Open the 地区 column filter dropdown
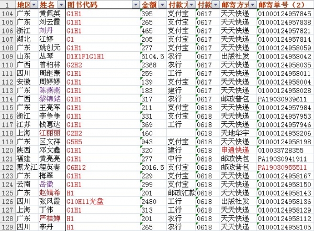This screenshot has width=314, height=231. click(35, 5)
